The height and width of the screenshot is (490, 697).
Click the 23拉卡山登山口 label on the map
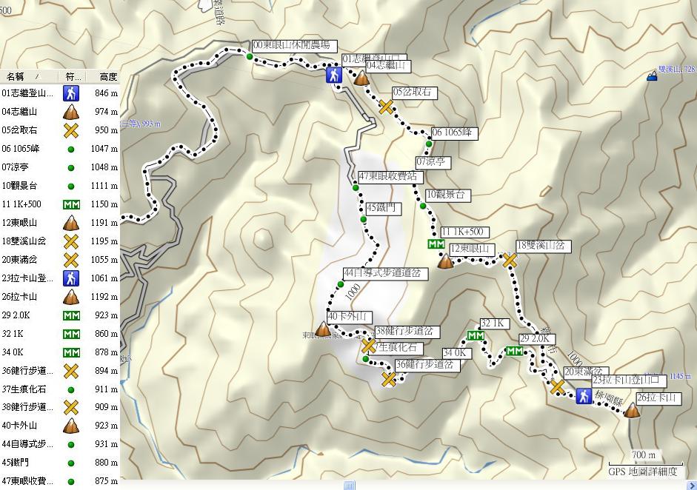[629, 380]
